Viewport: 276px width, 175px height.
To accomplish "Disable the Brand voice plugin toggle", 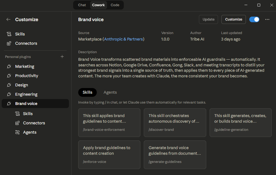I will coord(254,19).
